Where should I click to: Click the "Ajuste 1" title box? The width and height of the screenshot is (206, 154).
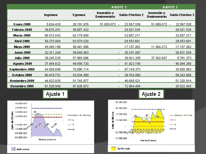(55, 94)
